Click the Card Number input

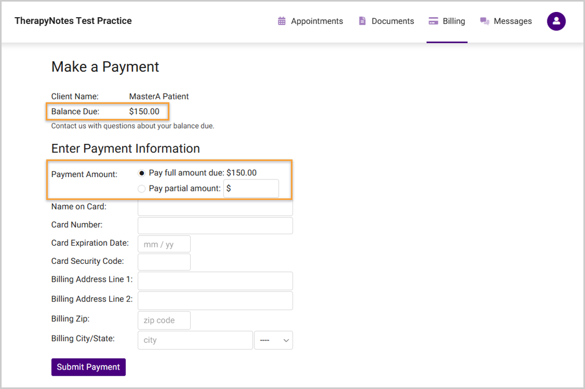coord(215,225)
